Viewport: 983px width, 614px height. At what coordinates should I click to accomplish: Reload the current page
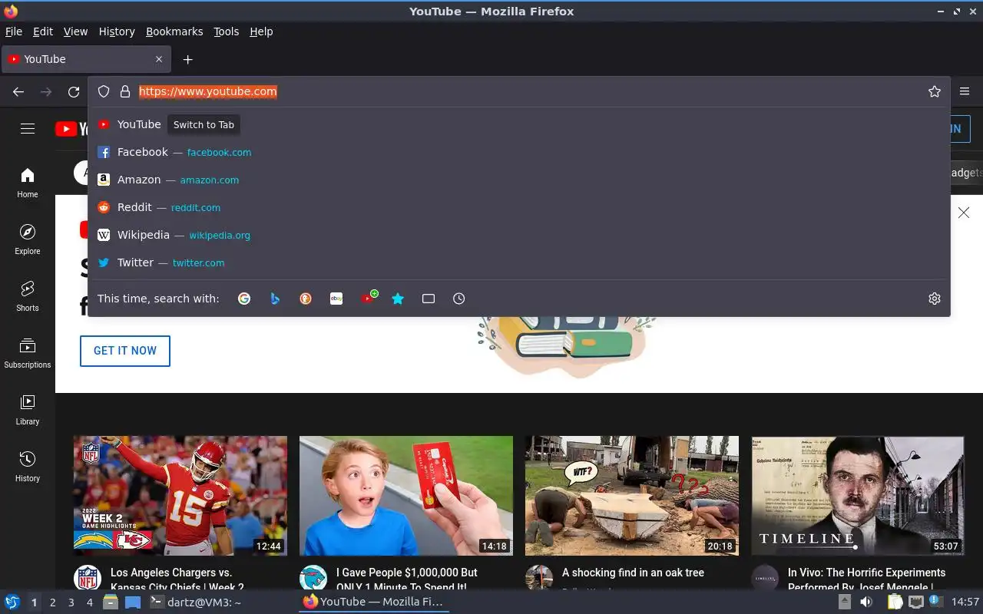point(74,92)
